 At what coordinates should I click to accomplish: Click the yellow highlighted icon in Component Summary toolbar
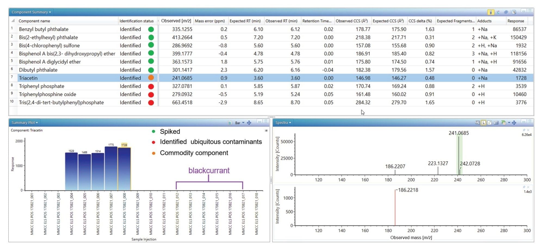[x=490, y=12]
